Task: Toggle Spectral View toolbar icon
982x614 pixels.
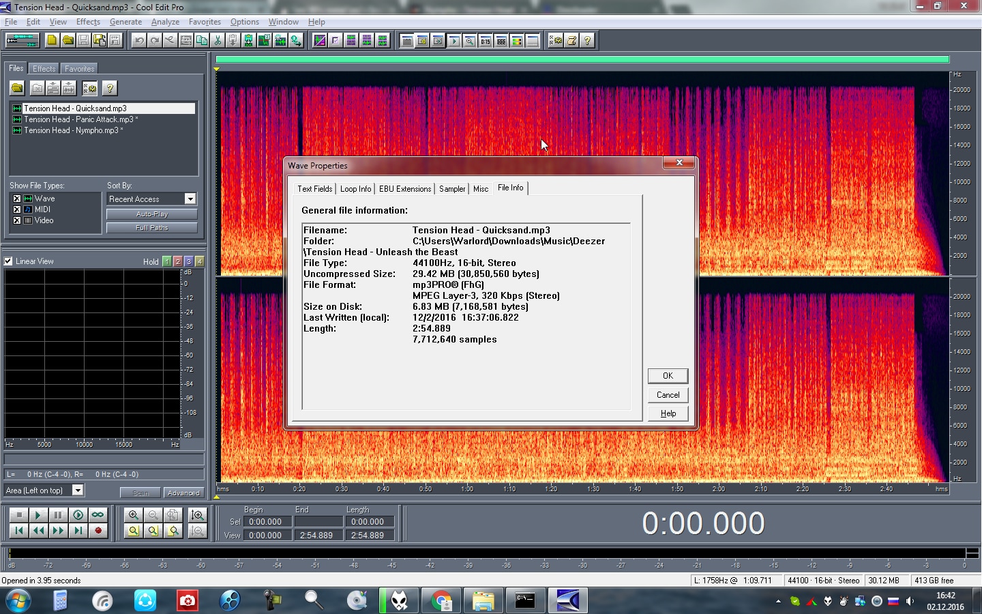Action: (x=319, y=40)
